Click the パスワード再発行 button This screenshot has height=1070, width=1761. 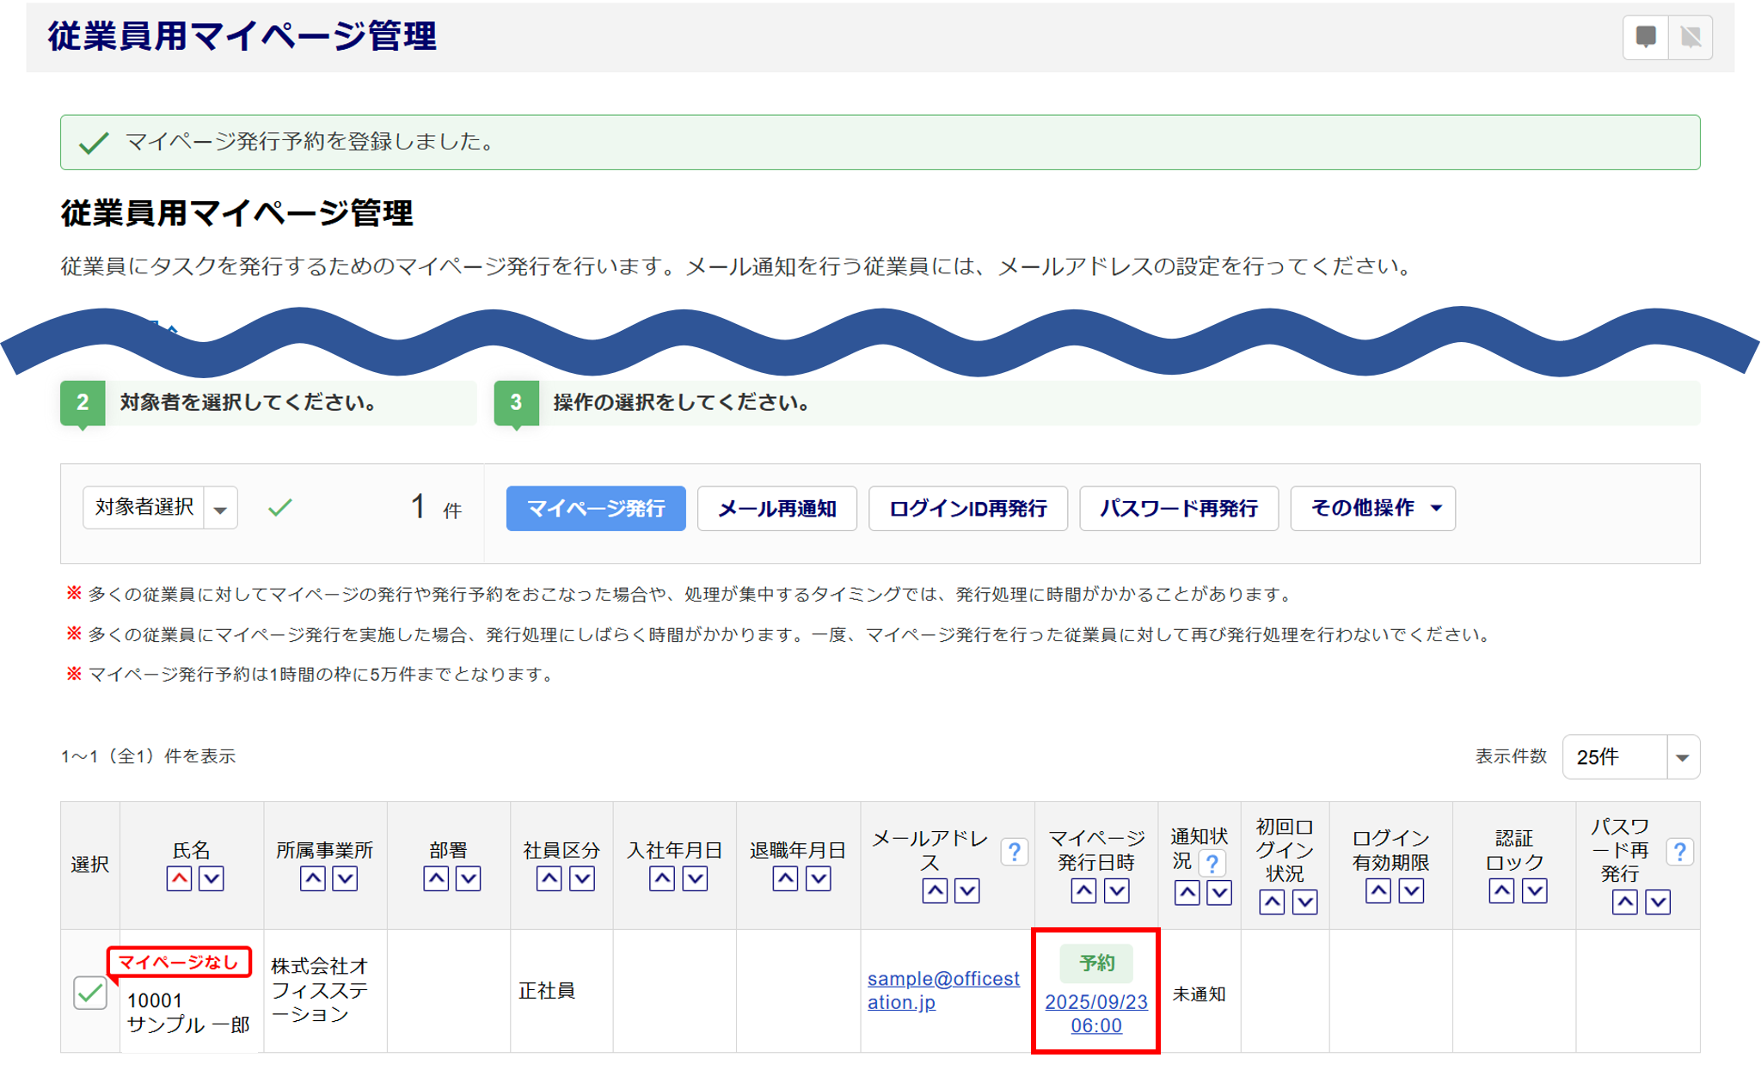(1178, 509)
